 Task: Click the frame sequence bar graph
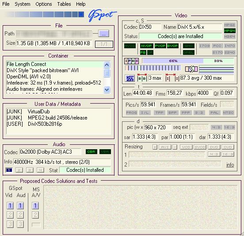point(153,68)
